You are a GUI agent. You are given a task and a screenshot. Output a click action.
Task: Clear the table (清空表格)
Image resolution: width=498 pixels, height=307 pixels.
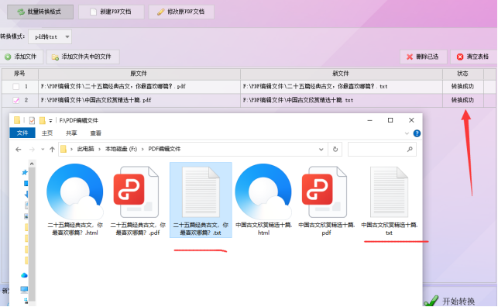click(473, 57)
